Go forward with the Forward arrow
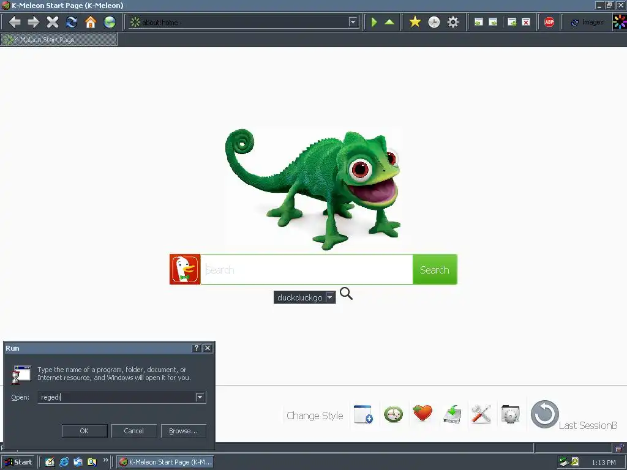627x470 pixels. 33,22
